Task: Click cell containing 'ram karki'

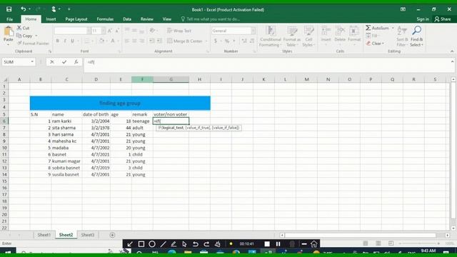Action: tap(66, 121)
